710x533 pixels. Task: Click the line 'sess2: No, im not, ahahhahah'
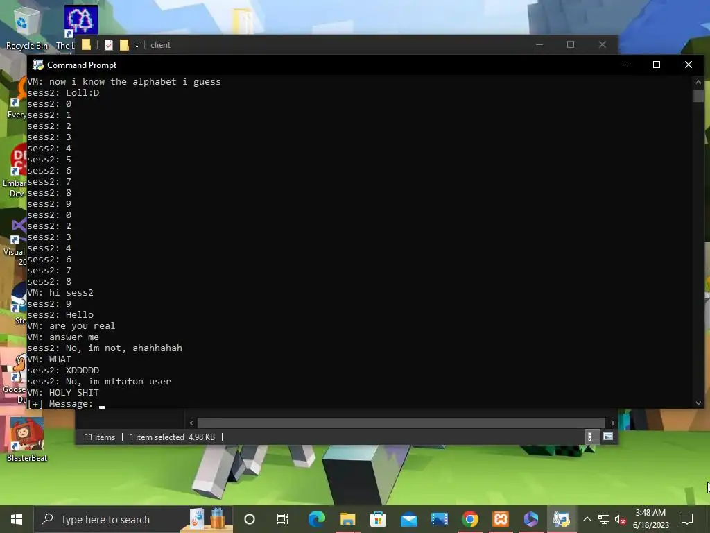pos(105,348)
